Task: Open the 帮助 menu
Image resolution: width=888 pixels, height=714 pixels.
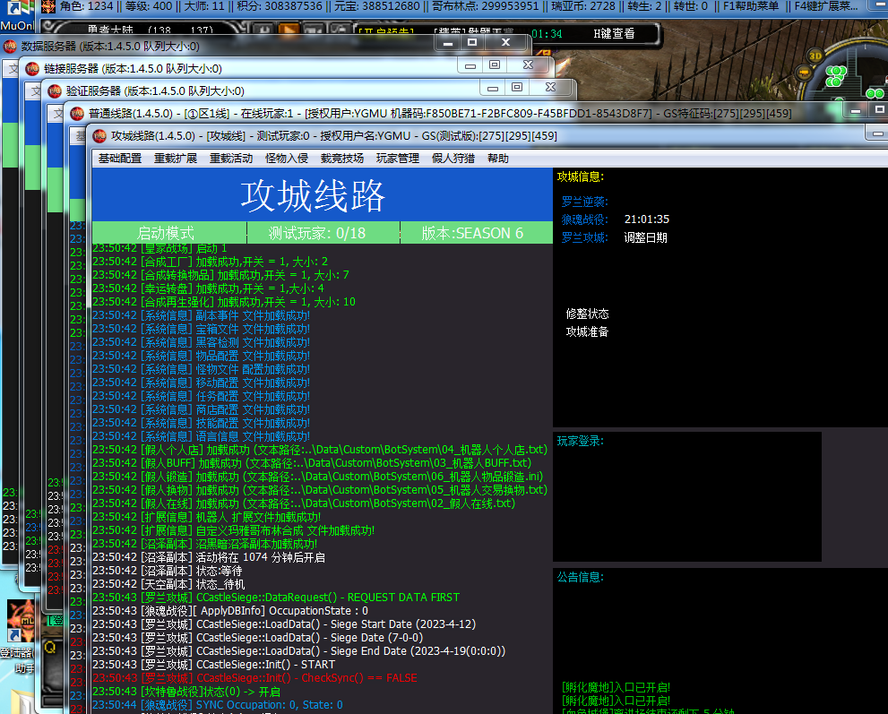Action: click(x=498, y=158)
